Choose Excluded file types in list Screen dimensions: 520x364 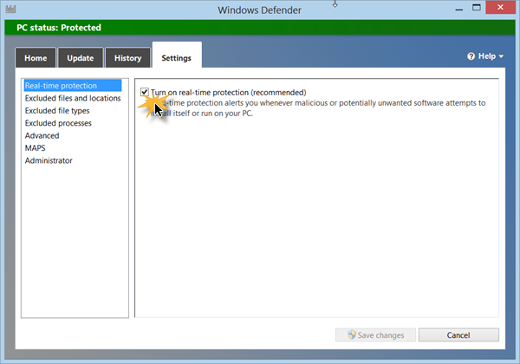pos(57,111)
